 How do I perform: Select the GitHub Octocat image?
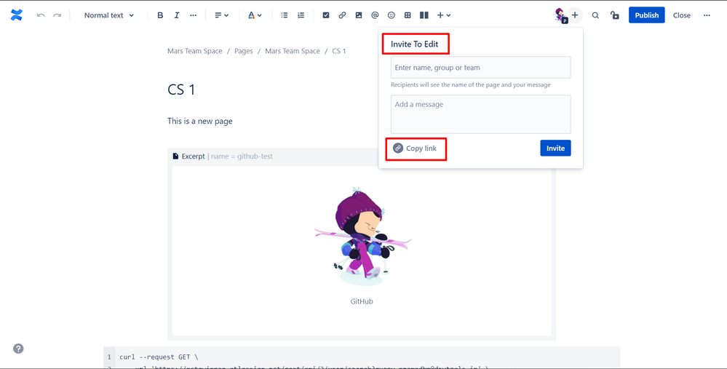tap(362, 237)
